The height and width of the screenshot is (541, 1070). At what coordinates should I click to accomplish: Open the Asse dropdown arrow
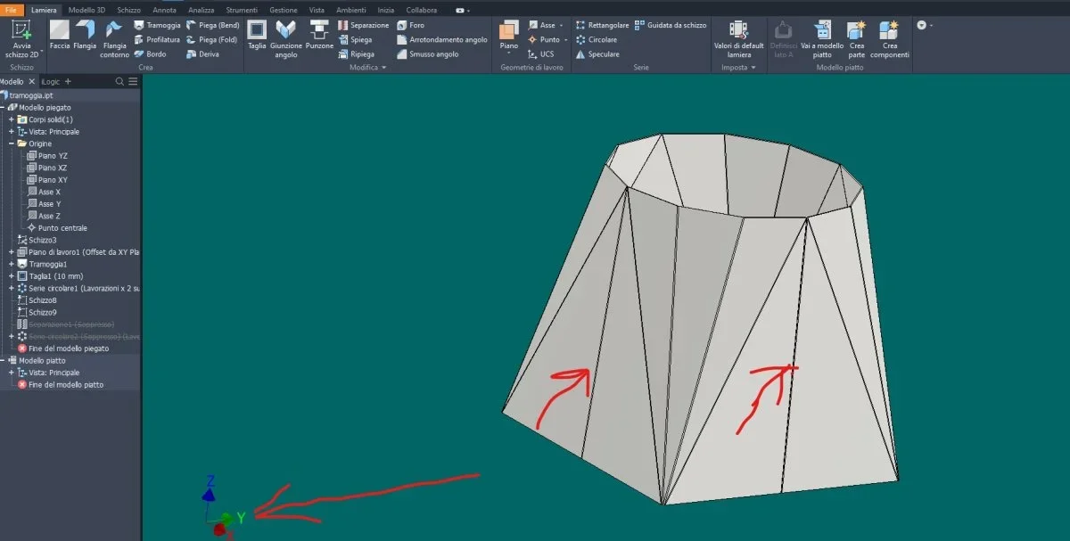click(562, 26)
